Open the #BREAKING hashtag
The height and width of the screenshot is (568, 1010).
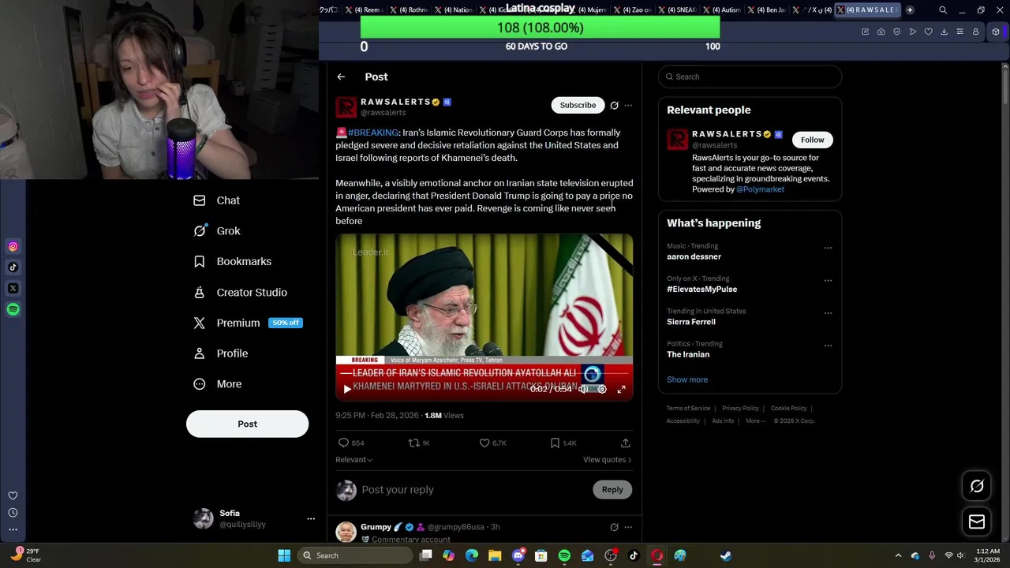(372, 133)
